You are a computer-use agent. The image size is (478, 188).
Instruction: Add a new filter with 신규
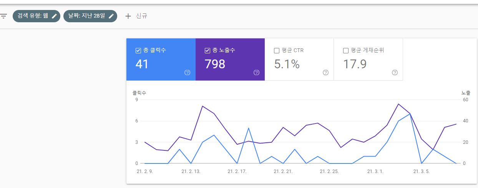pyautogui.click(x=141, y=16)
